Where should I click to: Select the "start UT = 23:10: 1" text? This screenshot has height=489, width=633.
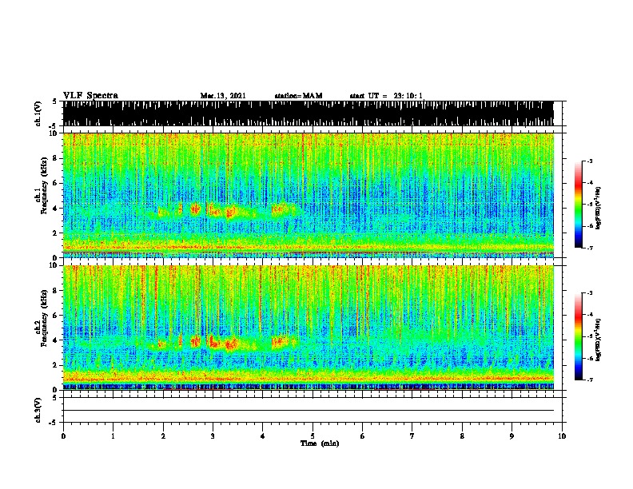coord(386,96)
